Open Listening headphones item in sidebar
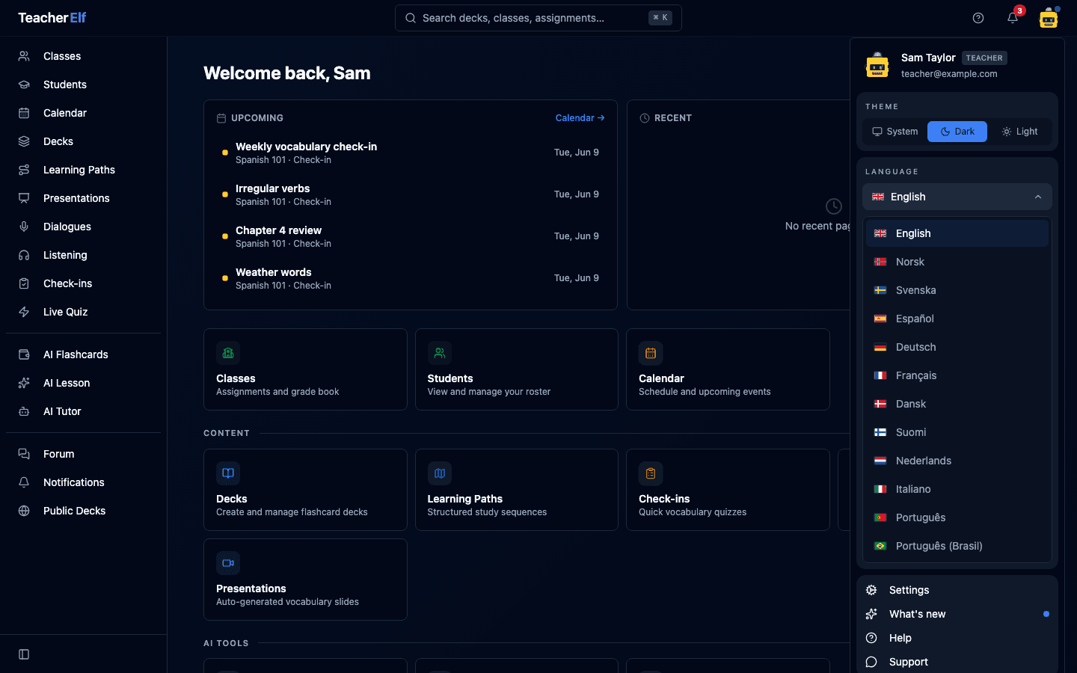 click(83, 255)
